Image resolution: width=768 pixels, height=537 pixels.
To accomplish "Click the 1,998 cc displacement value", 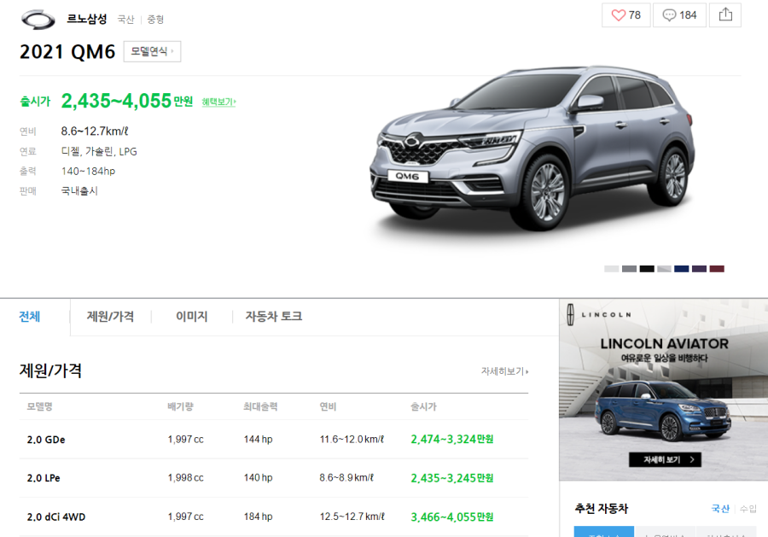I will [x=186, y=478].
